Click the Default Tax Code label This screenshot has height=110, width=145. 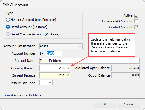[22, 83]
